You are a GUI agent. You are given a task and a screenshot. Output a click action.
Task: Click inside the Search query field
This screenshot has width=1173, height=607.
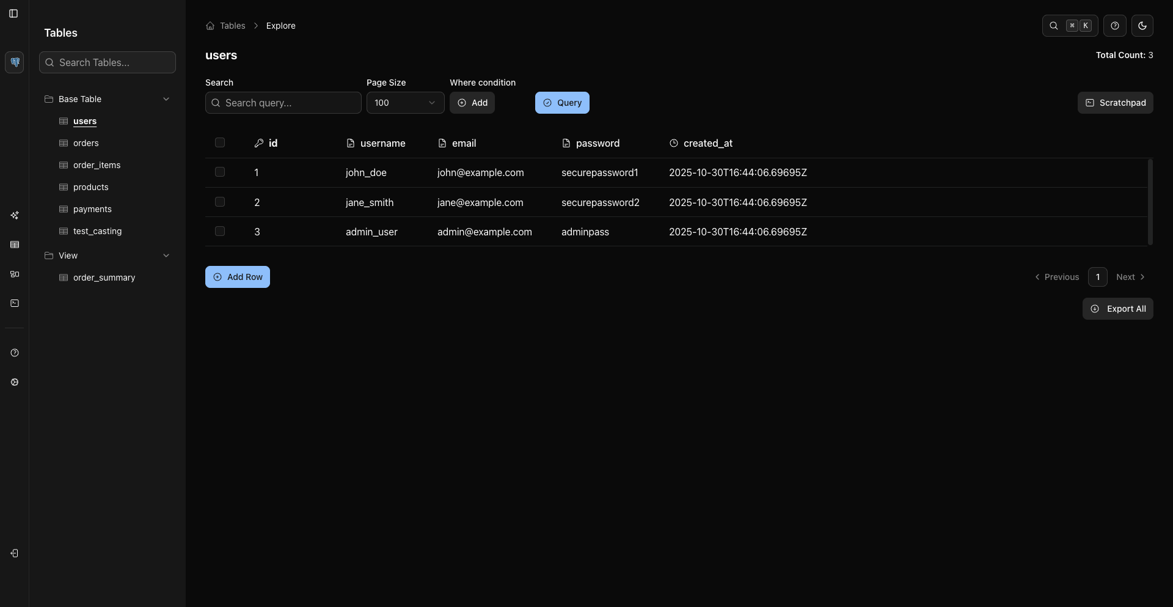click(283, 103)
